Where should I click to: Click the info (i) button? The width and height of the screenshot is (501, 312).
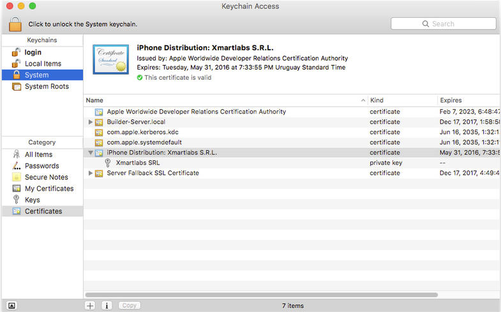pyautogui.click(x=107, y=306)
